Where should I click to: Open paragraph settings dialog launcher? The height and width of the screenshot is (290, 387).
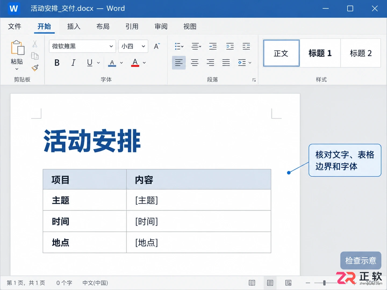coord(254,80)
